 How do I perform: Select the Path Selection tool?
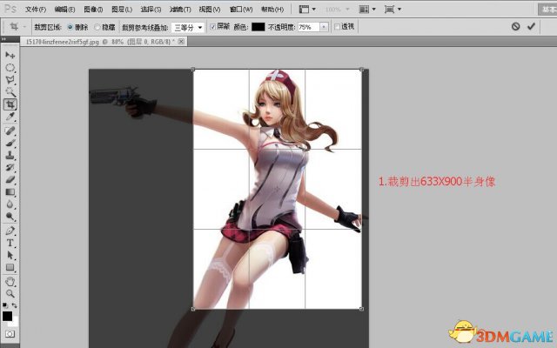coord(10,255)
